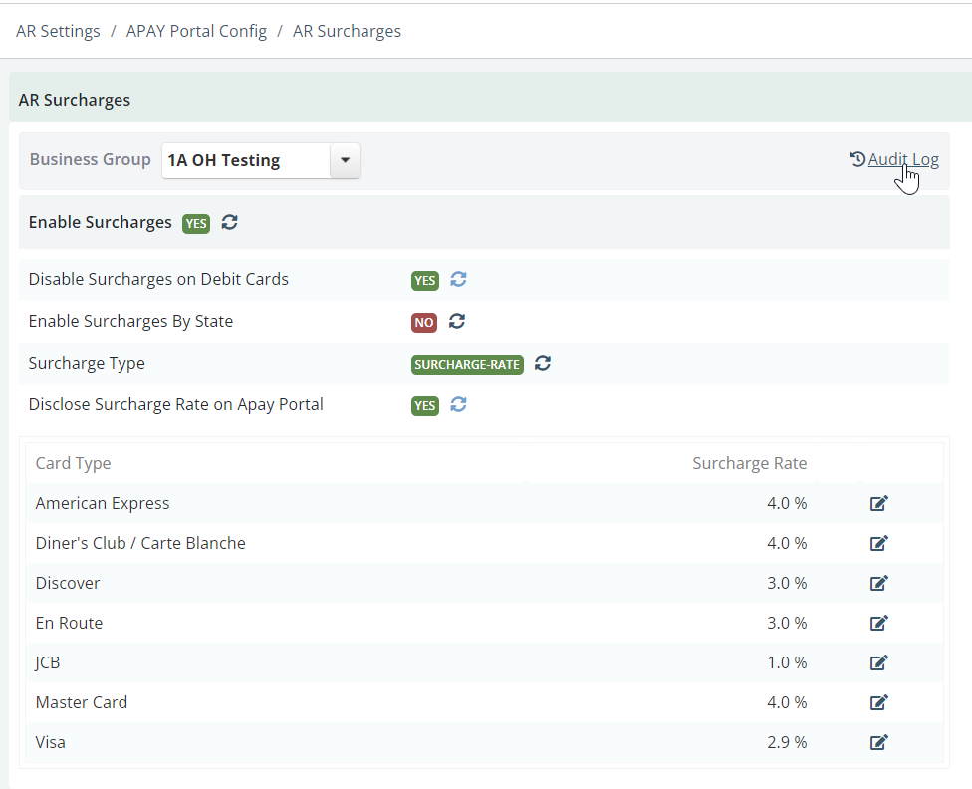Open the Business Group dropdown arrow

pos(345,160)
